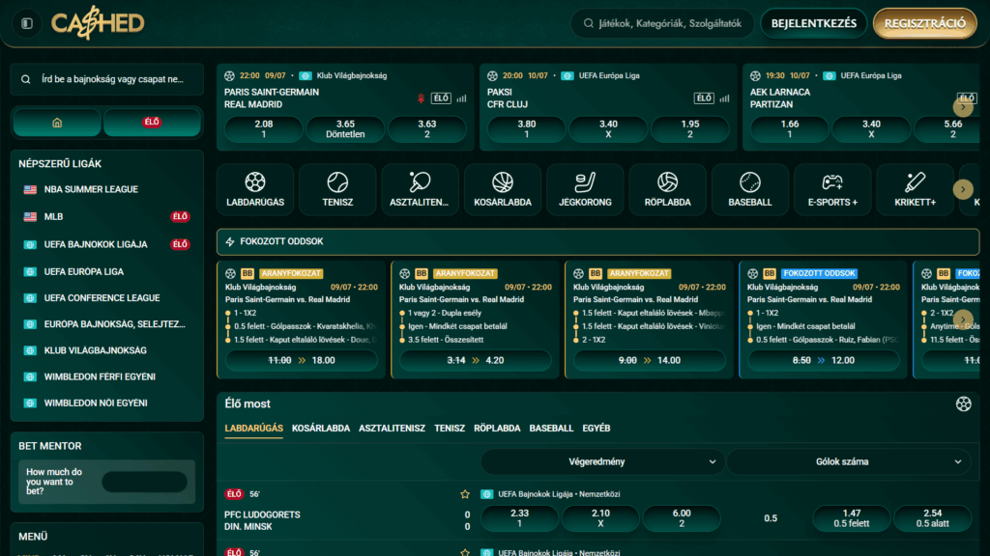Click the ÉLŐ badge next to UEFA Bajnokok Ligája
This screenshot has width=990, height=556.
(180, 244)
